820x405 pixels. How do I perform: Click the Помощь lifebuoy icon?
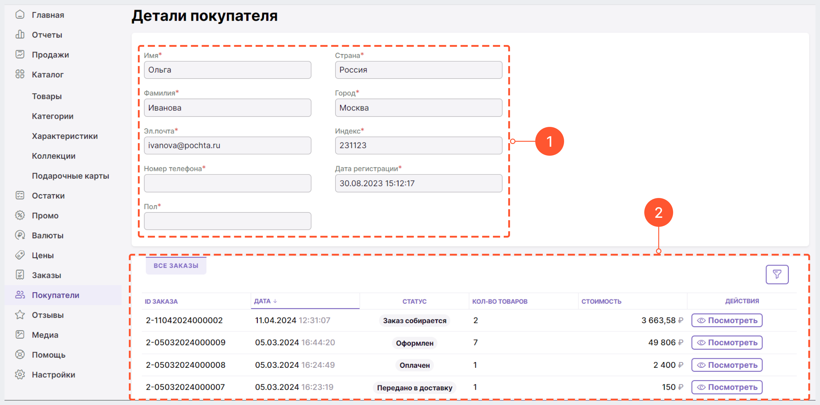(x=20, y=355)
